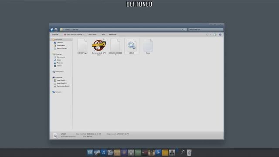Open the Organize dropdown menu
Image resolution: width=279 pixels, height=157 pixels.
(56, 34)
